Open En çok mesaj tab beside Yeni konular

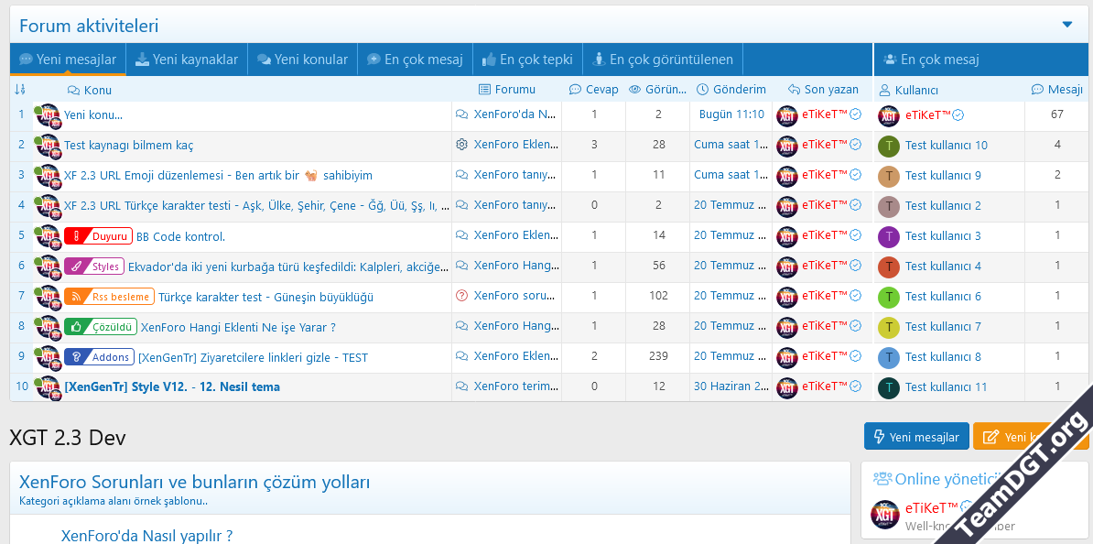(x=415, y=60)
